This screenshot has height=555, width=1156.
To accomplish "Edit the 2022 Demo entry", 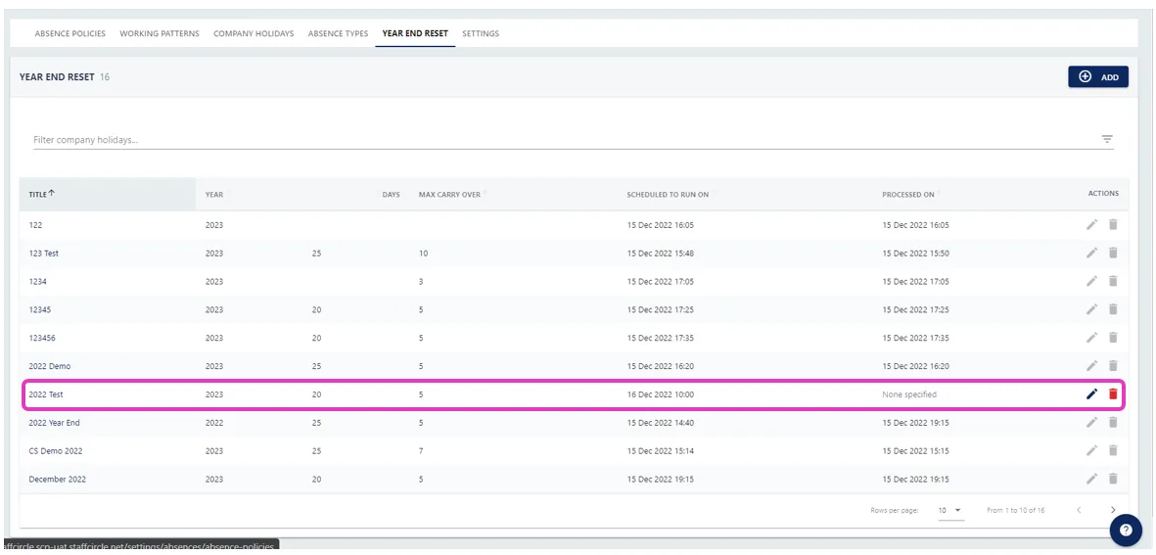I will (x=1091, y=365).
